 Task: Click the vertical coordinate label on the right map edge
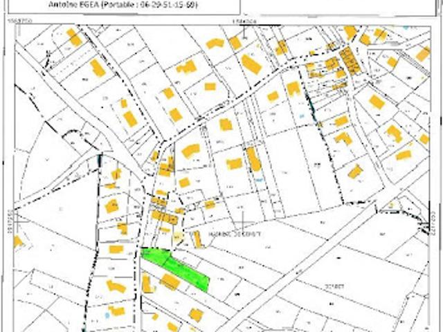tap(435, 222)
